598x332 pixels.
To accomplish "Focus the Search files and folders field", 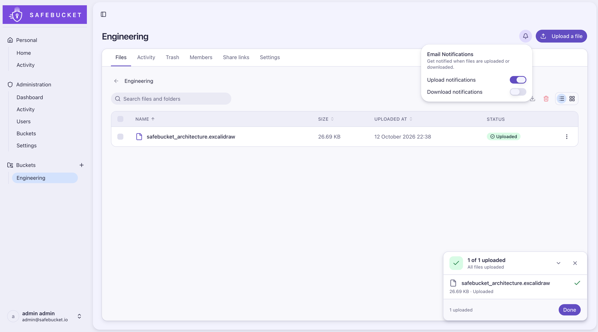I will click(171, 99).
